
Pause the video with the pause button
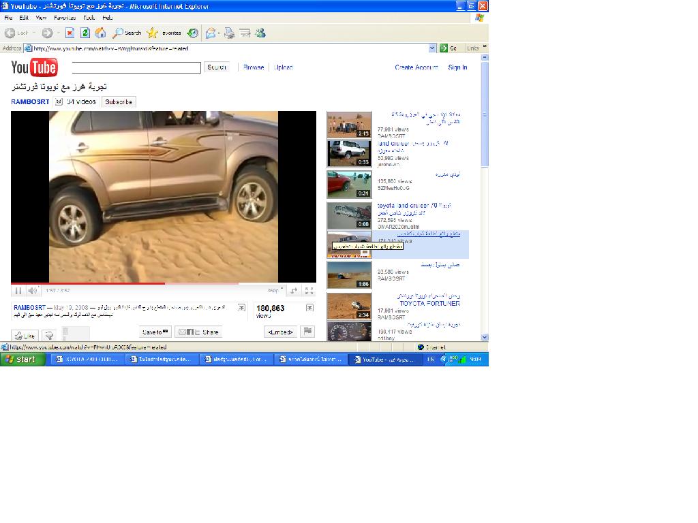[x=18, y=291]
